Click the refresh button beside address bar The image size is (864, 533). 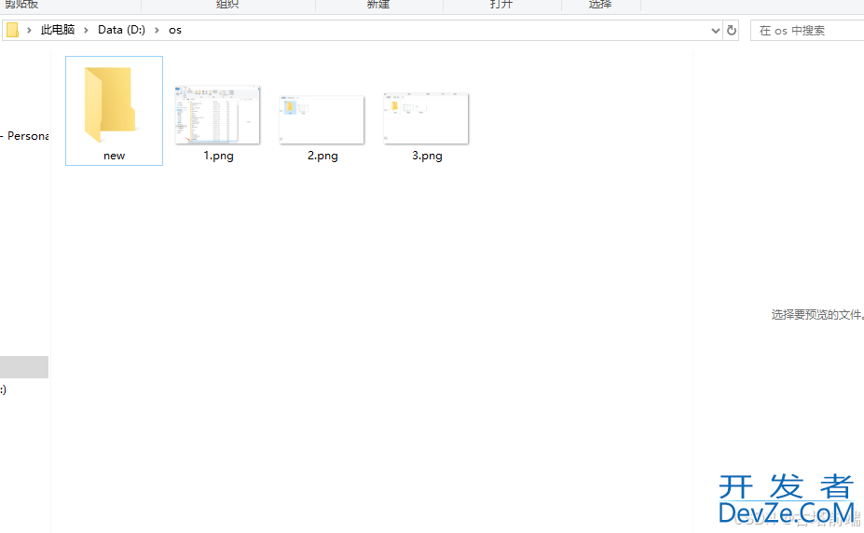pyautogui.click(x=732, y=30)
